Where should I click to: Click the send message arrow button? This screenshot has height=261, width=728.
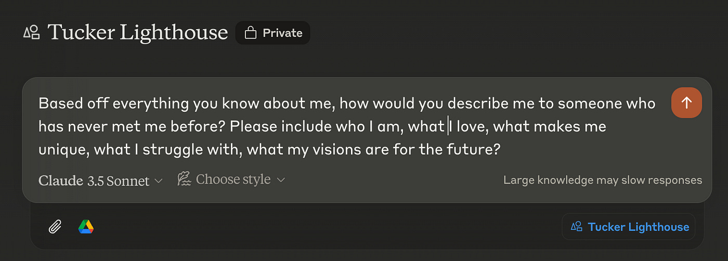686,103
